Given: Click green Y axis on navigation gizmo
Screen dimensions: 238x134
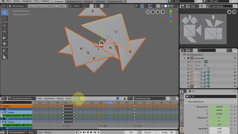Looking at the screenshot, I should point(171,11).
